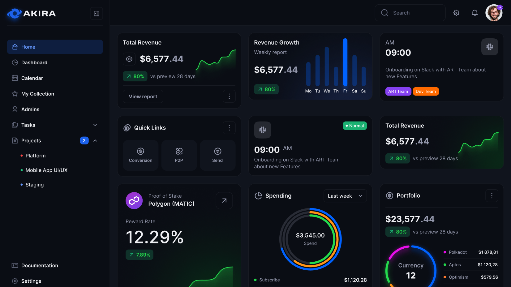Click the ART team tag

click(x=398, y=92)
